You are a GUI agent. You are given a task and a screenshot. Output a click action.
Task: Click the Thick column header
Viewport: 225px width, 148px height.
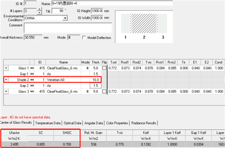point(96,62)
